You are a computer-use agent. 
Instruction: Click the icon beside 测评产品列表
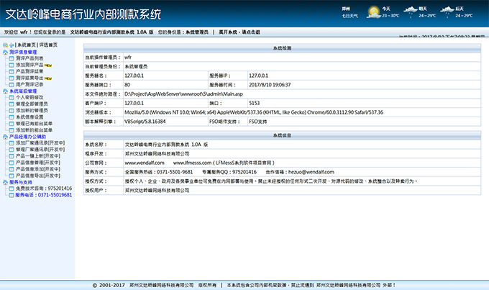pos(12,58)
